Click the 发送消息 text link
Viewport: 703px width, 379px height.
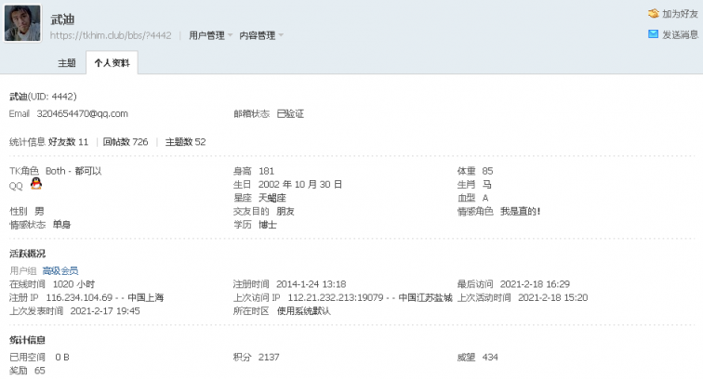tap(680, 34)
